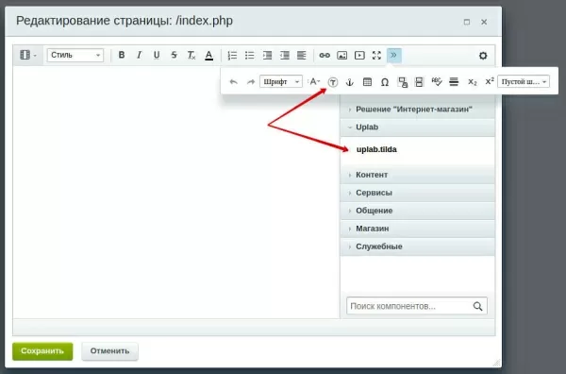The height and width of the screenshot is (374, 566).
Task: Open editor settings gear
Action: (x=483, y=56)
